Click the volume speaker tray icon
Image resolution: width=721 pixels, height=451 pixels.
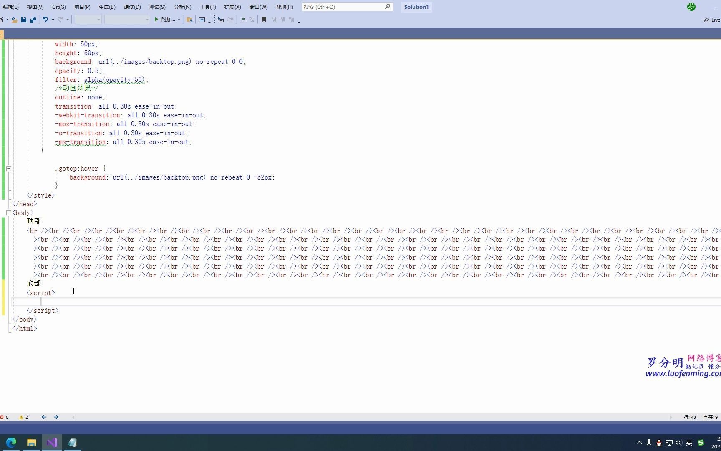(679, 443)
